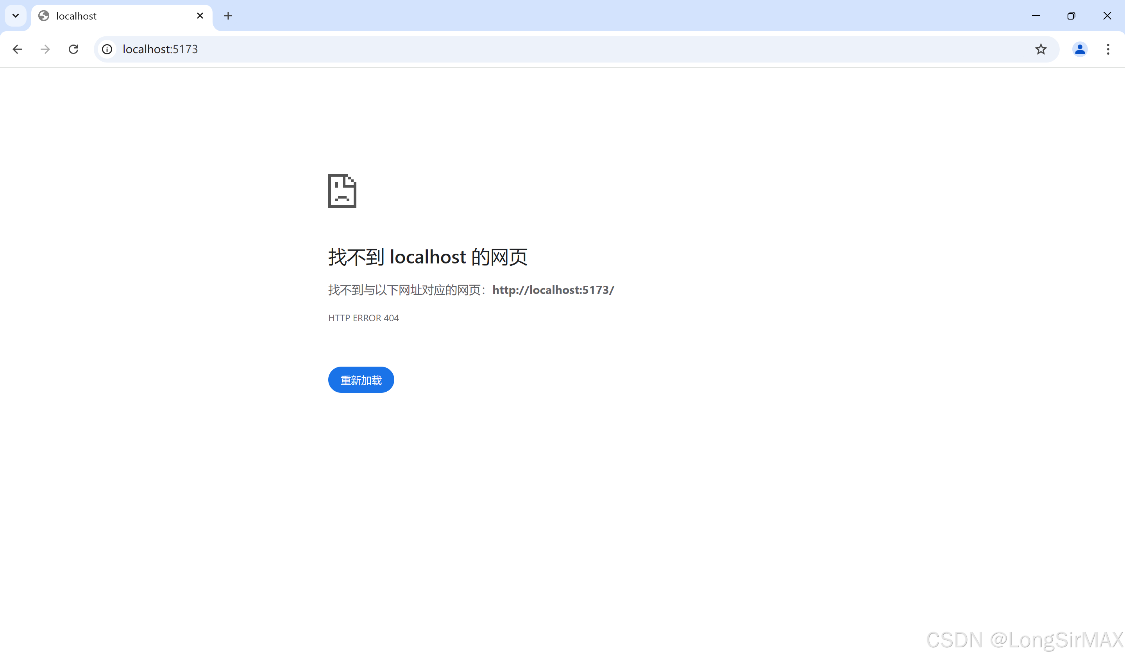Open the Chrome profile avatar

point(1079,49)
